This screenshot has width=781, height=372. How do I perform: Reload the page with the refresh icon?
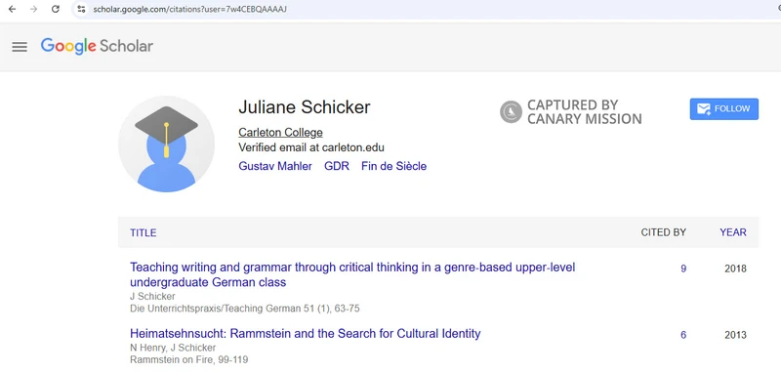(x=56, y=9)
